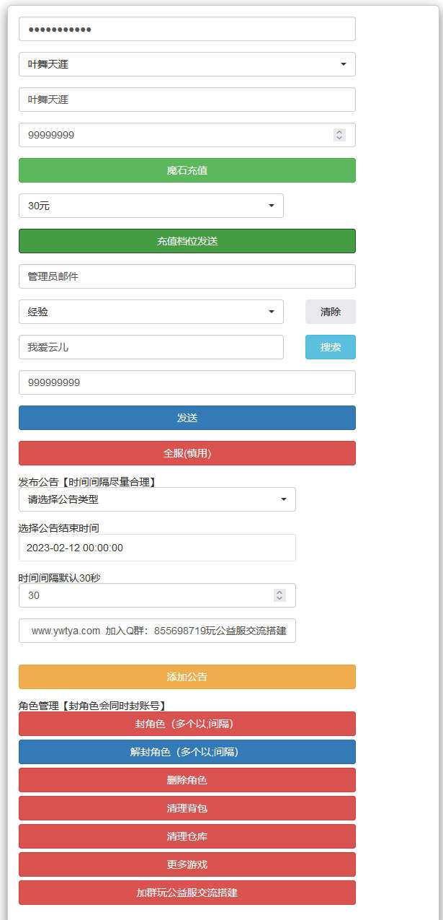
Task: Click the 清理背包 button
Action: click(x=187, y=808)
